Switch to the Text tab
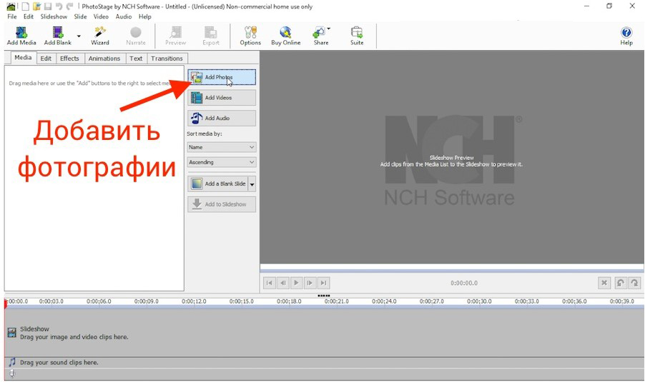Viewport: 645px width, 382px height. coord(136,59)
